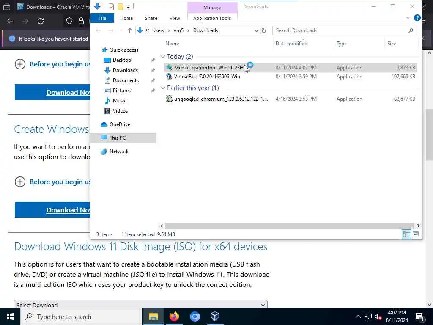This screenshot has height=325, width=433.
Task: Expand the lower Before you begin section
Action: (20, 182)
